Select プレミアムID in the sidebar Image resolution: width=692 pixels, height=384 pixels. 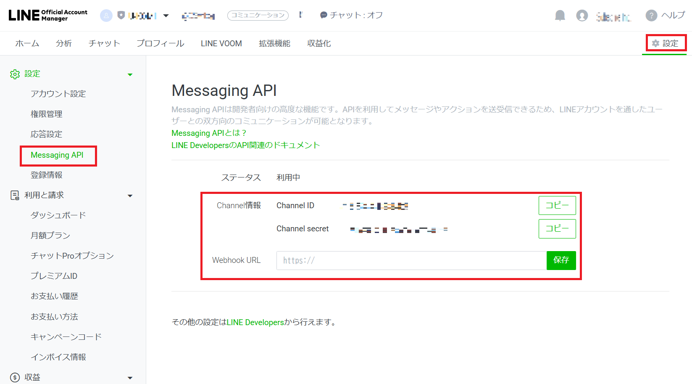(x=54, y=276)
